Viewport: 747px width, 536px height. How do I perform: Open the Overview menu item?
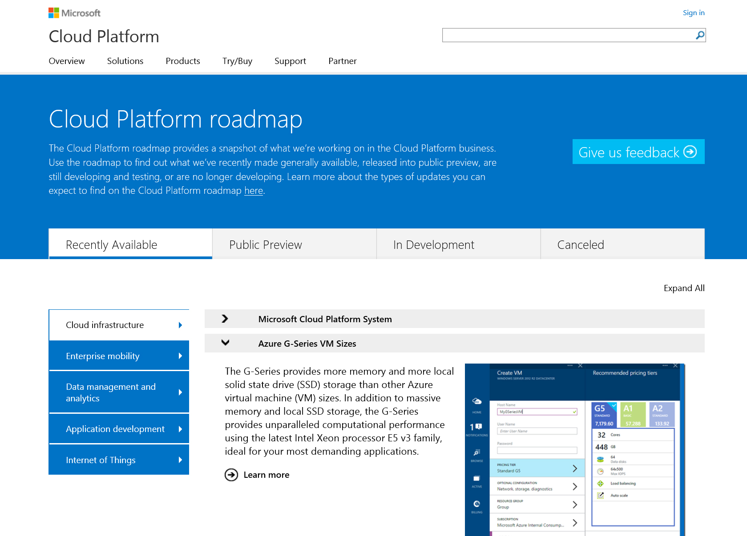tap(67, 61)
